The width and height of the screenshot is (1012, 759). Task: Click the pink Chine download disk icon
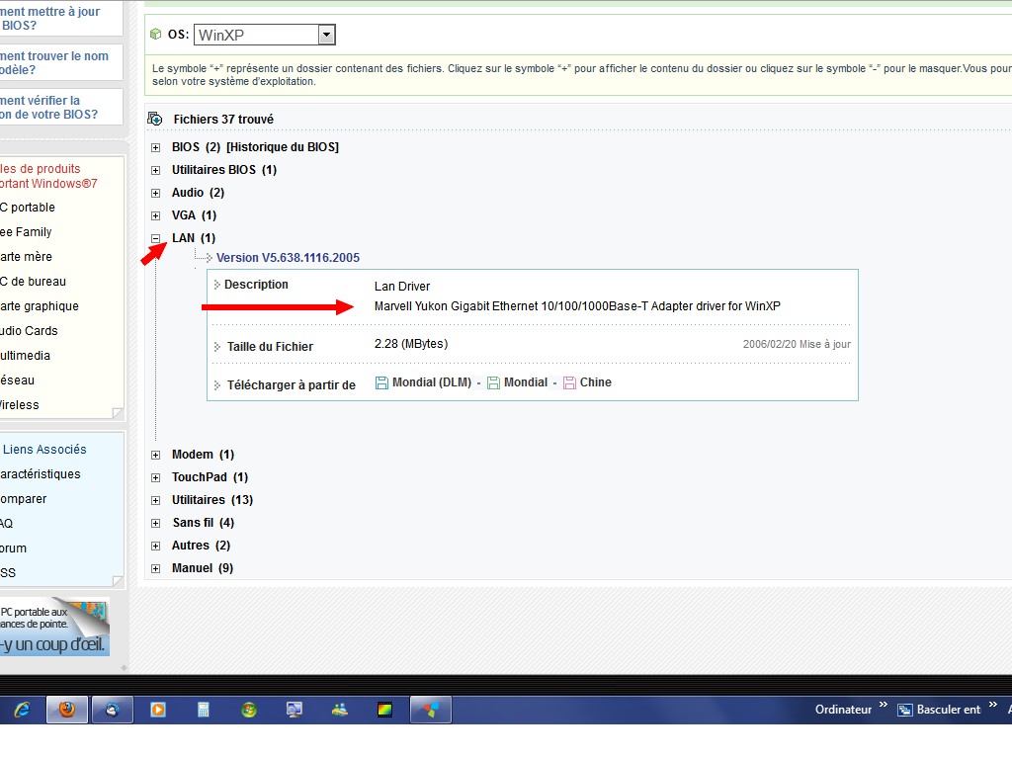tap(569, 382)
